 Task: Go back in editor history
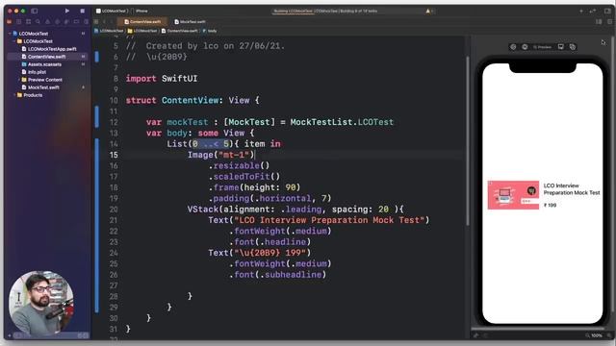coord(105,21)
